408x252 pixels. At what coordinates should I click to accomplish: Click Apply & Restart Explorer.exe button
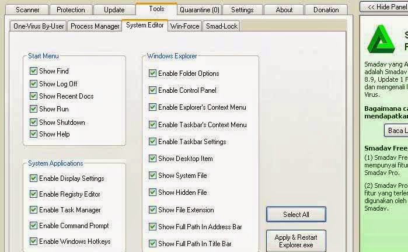click(296, 241)
